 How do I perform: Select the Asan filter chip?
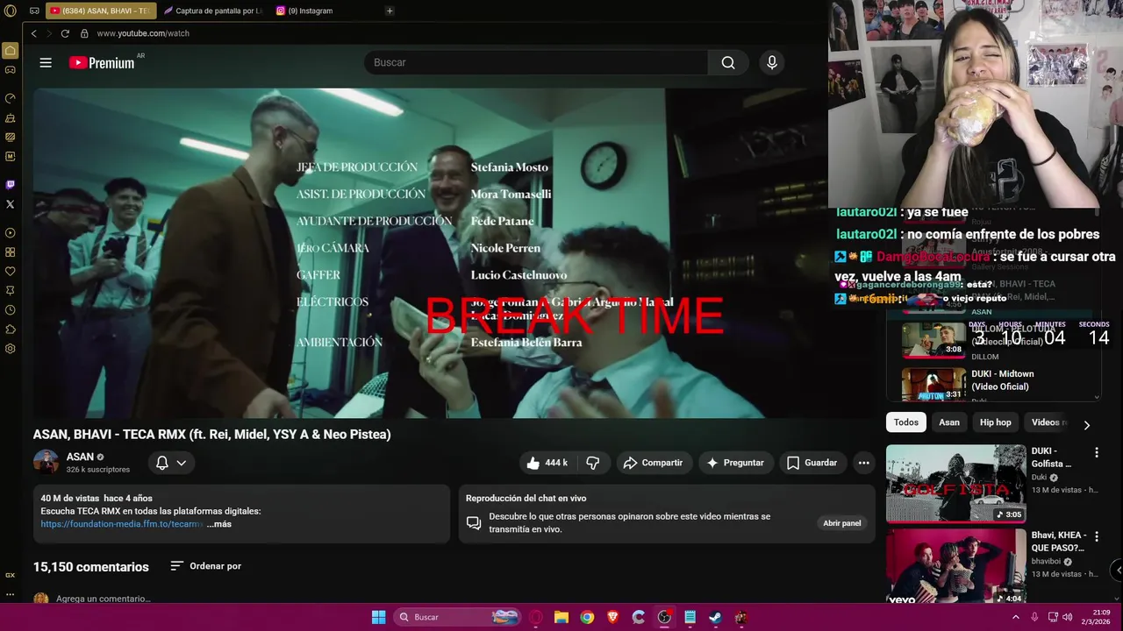point(949,422)
